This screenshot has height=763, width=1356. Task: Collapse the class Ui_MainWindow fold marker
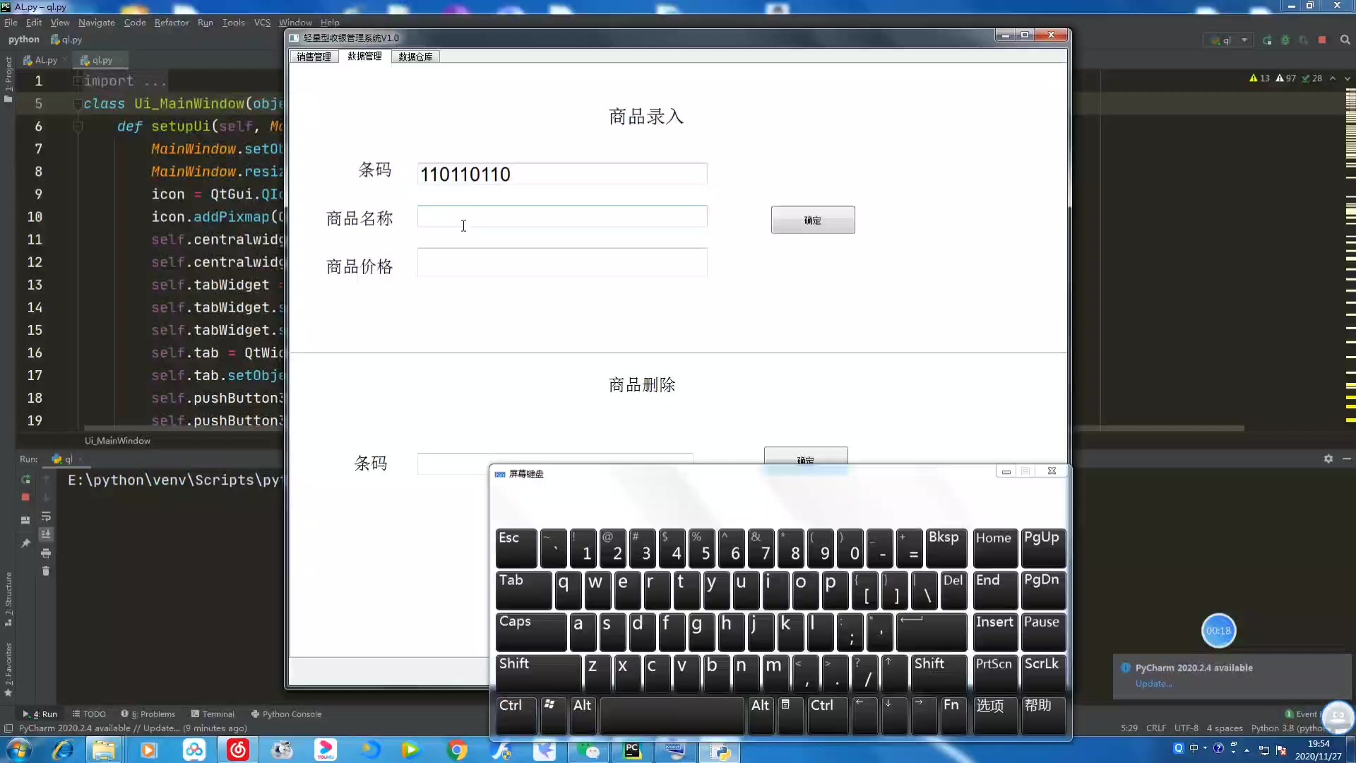point(78,104)
